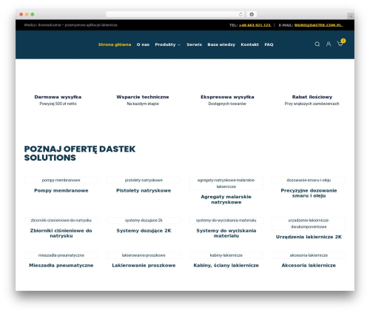Open the site search icon
Screen dimensions: 370x313
coord(317,44)
